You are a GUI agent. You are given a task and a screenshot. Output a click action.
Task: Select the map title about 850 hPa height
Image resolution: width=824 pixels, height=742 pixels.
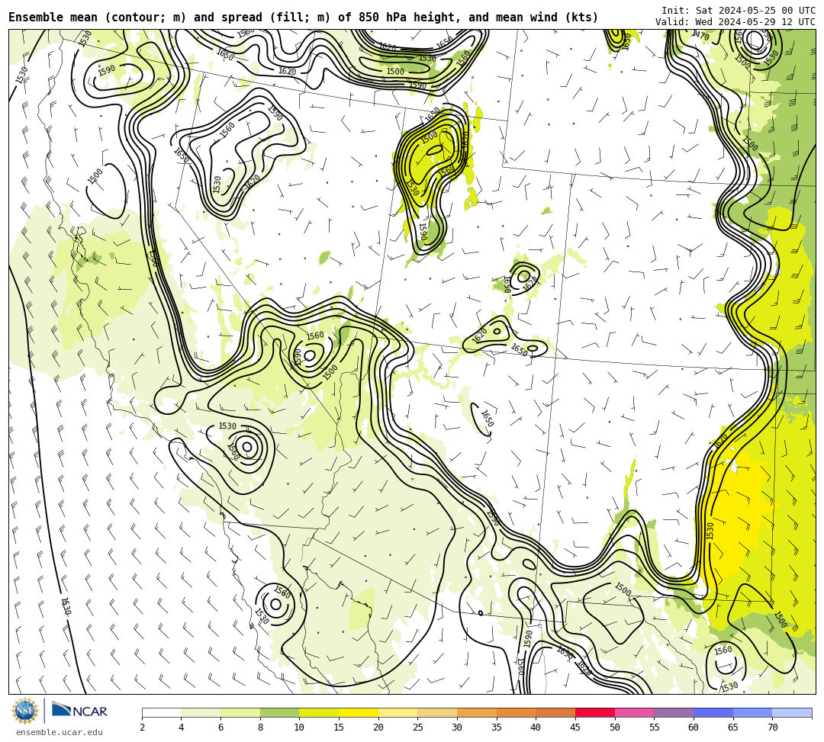pos(303,18)
